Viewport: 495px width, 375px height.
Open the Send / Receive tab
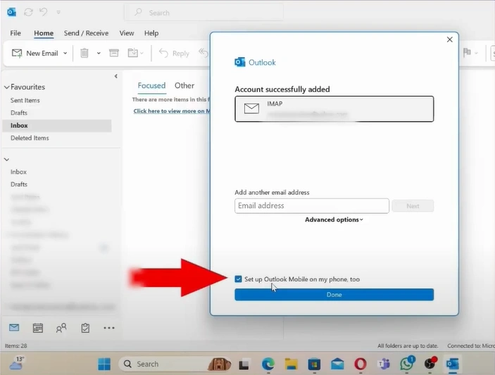pyautogui.click(x=86, y=33)
